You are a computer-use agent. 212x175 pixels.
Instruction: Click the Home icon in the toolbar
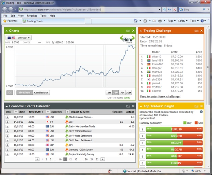(x=136, y=21)
